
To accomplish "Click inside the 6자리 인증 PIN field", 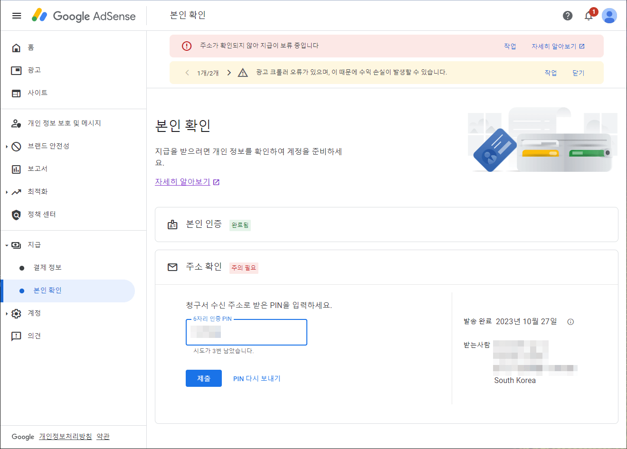I will pyautogui.click(x=246, y=332).
